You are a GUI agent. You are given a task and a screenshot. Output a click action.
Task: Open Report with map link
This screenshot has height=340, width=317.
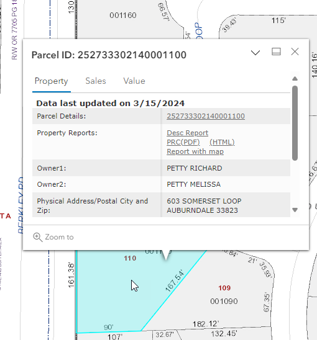pos(195,151)
